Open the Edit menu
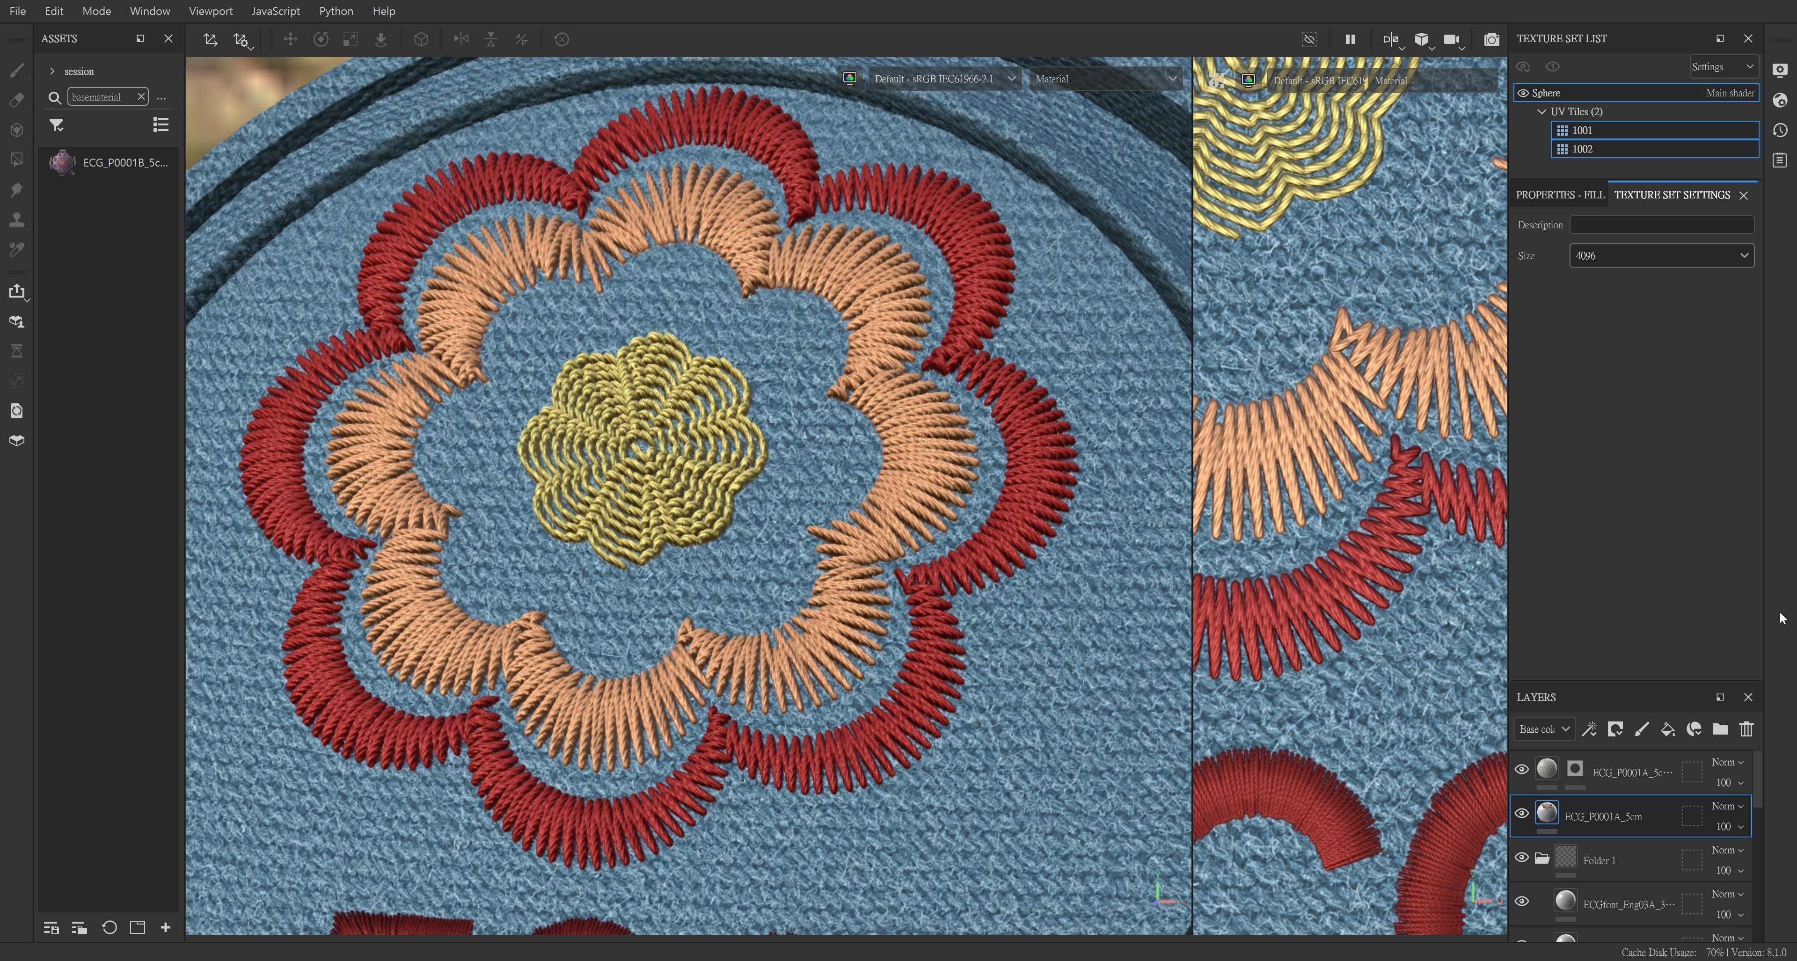This screenshot has height=961, width=1797. [54, 11]
